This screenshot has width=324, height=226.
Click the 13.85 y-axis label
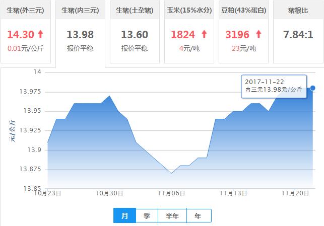coord(32,188)
